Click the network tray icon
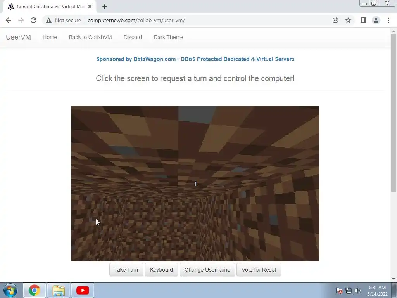397x298 pixels. pos(349,291)
